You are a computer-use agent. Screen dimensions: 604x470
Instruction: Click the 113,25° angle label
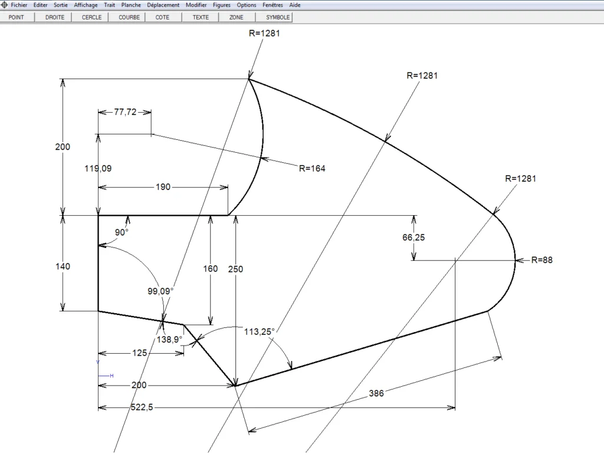pos(260,331)
